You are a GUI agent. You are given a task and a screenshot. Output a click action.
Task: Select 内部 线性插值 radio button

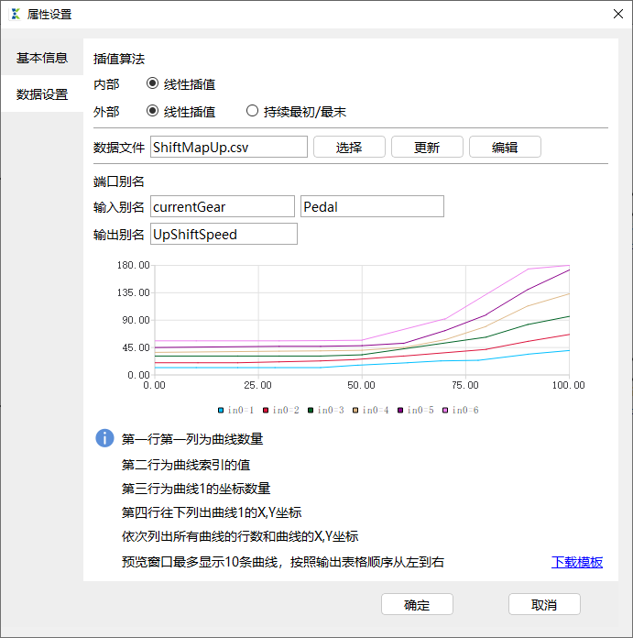pos(152,83)
